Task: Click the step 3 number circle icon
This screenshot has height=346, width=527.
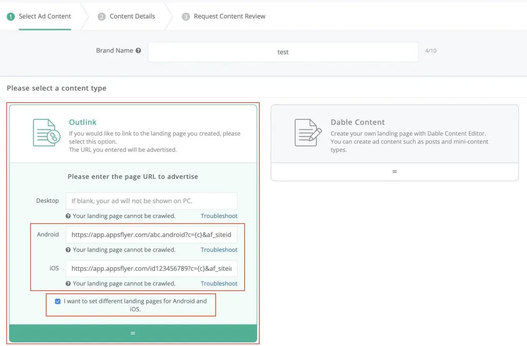Action: tap(185, 16)
